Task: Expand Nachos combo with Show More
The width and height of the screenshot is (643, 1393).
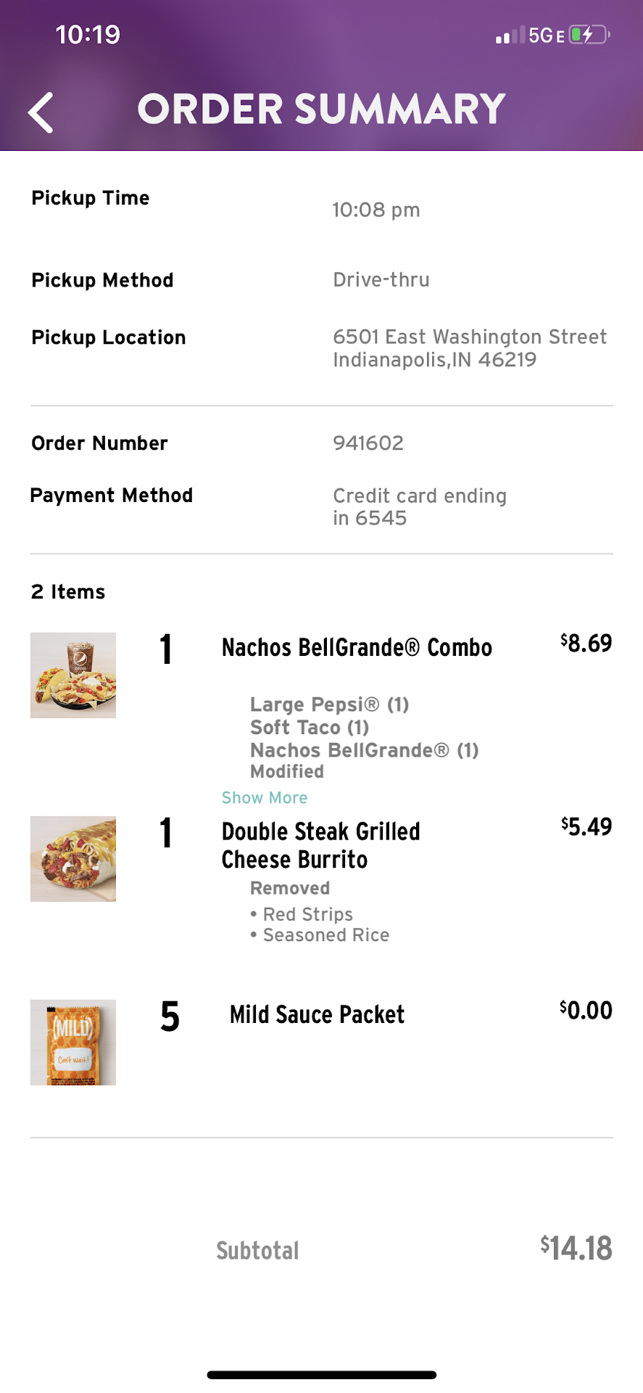Action: click(265, 797)
